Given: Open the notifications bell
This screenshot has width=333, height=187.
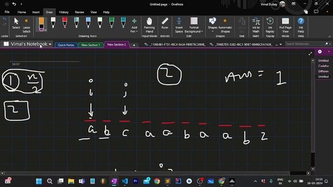Looking at the screenshot, I should 326,181.
